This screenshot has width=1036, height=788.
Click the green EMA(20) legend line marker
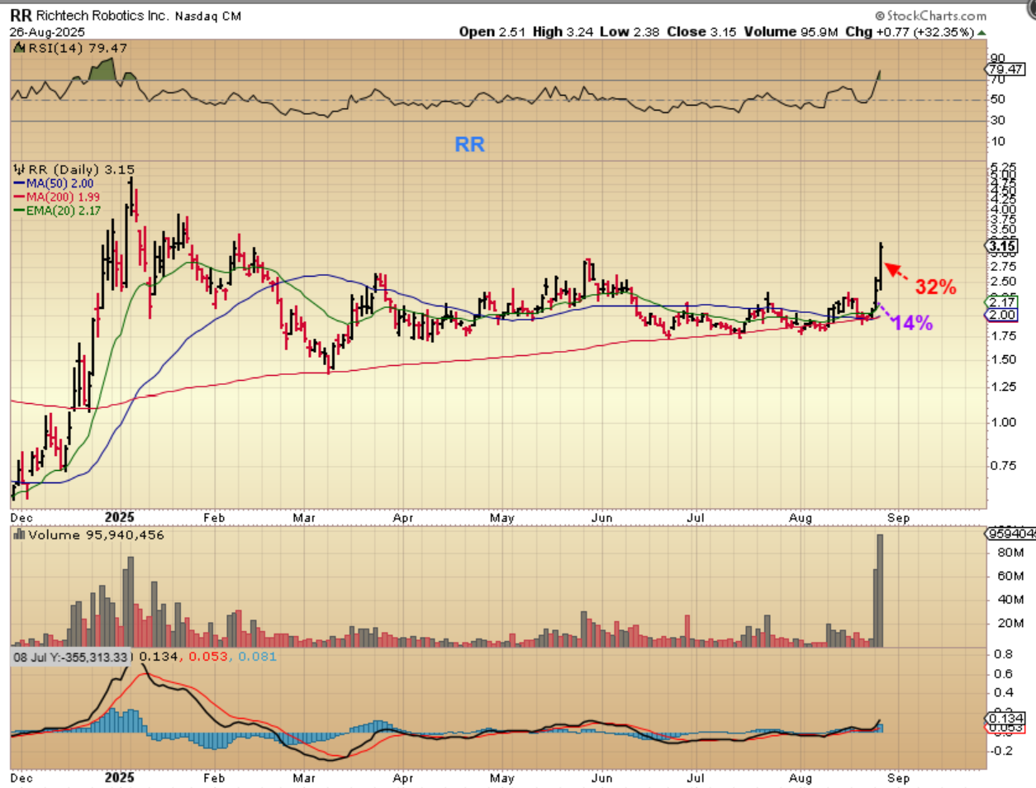tap(19, 211)
